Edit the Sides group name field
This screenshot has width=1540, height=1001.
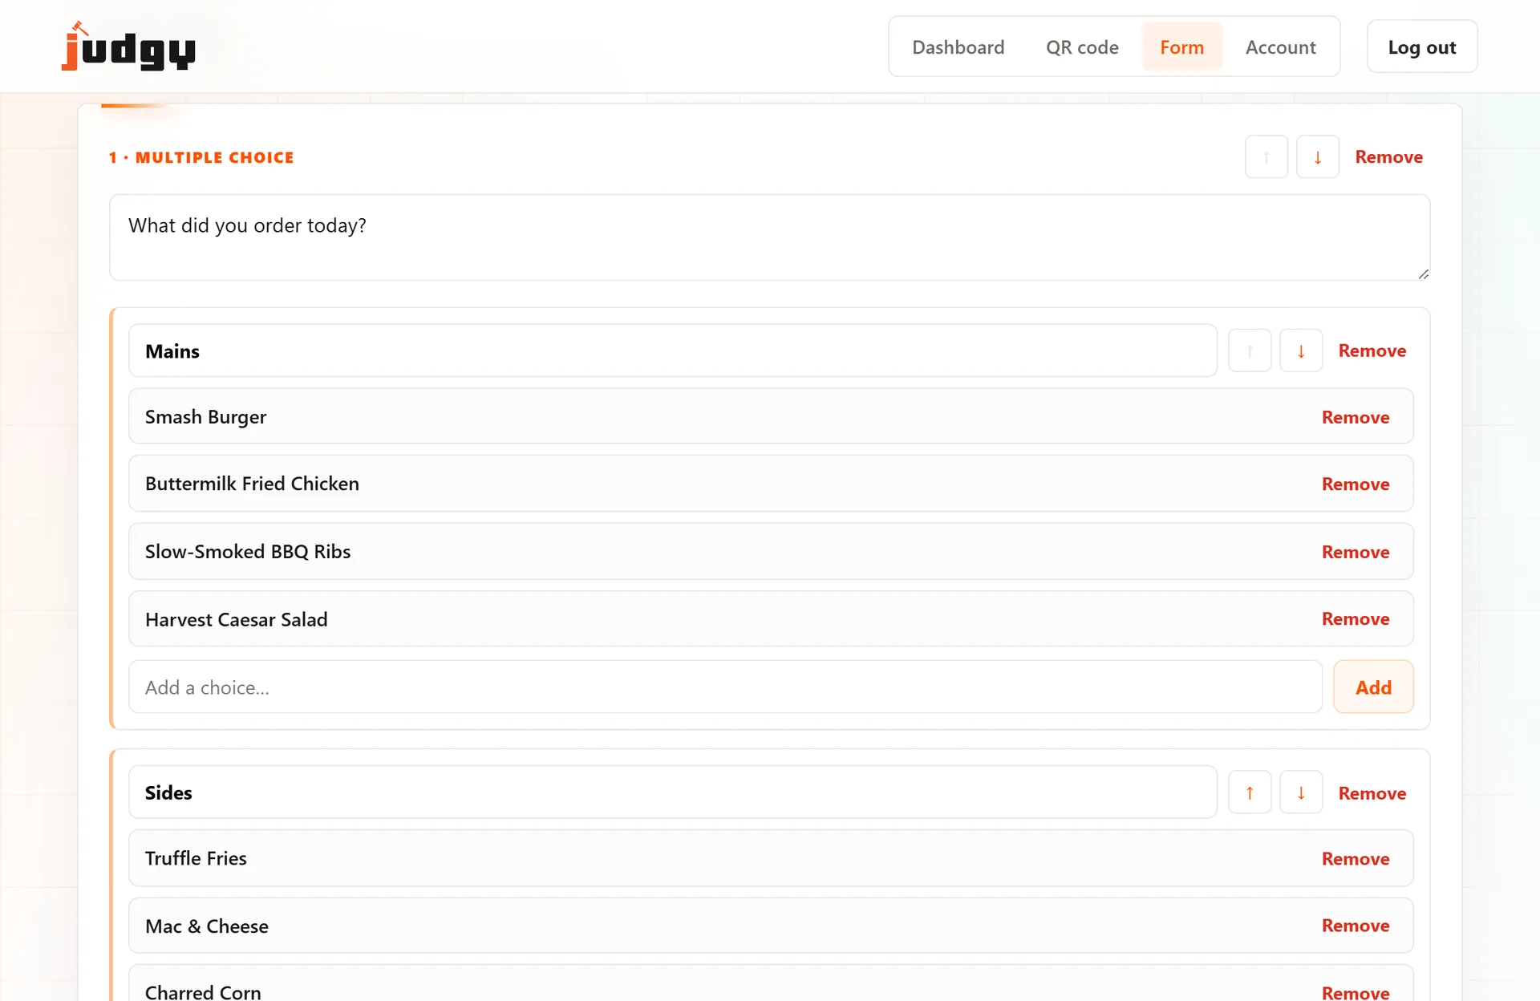coord(672,792)
